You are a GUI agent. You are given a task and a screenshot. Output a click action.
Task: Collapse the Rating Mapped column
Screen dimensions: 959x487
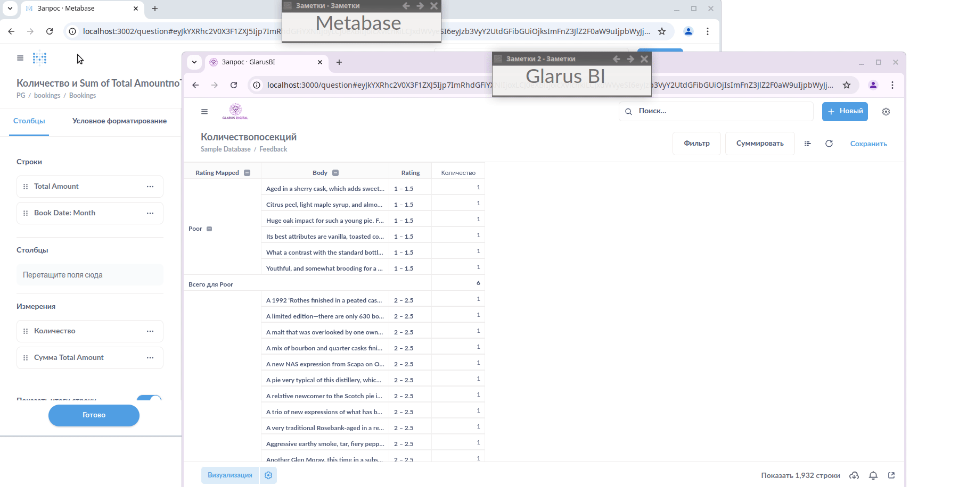click(247, 173)
